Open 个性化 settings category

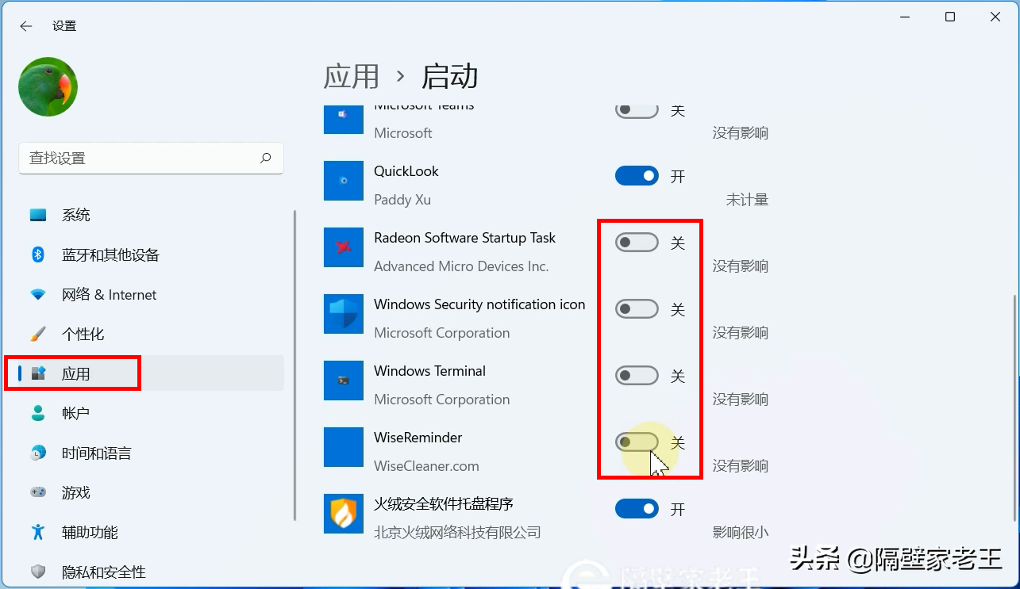pos(149,334)
